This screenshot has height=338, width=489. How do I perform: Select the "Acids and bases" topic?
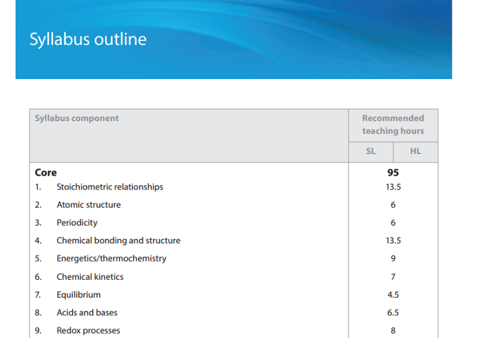coord(87,313)
